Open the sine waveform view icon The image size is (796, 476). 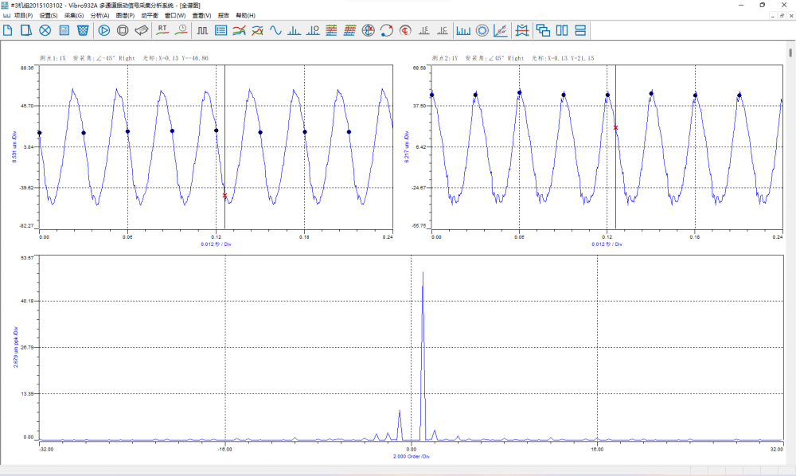click(275, 30)
